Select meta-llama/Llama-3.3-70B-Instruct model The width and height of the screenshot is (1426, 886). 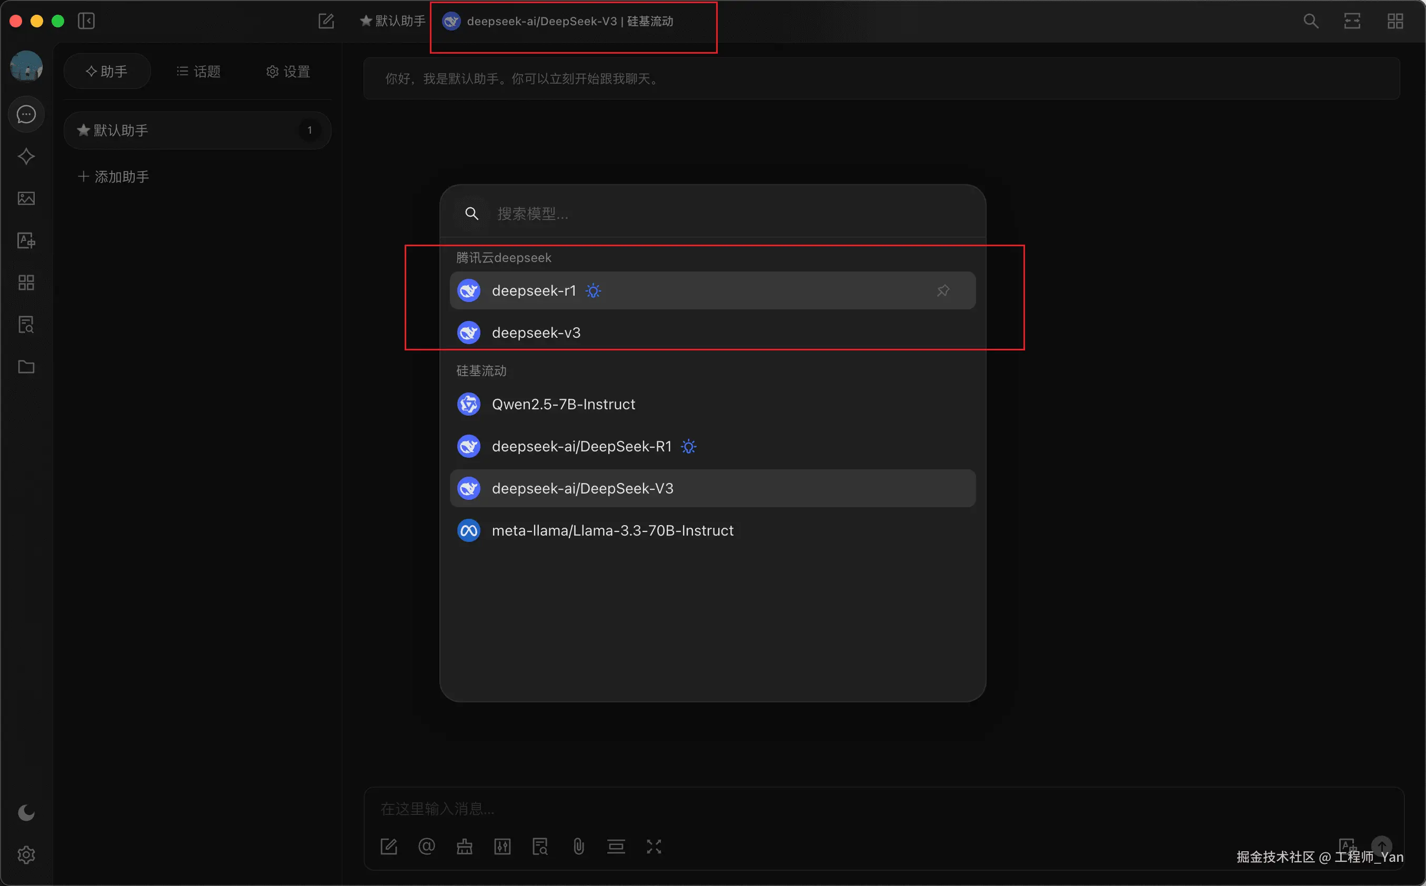coord(612,530)
